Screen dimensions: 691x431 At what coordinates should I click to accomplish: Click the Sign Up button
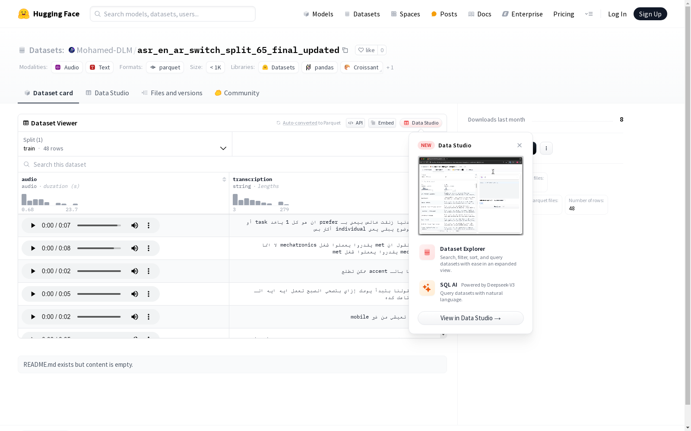pos(650,14)
